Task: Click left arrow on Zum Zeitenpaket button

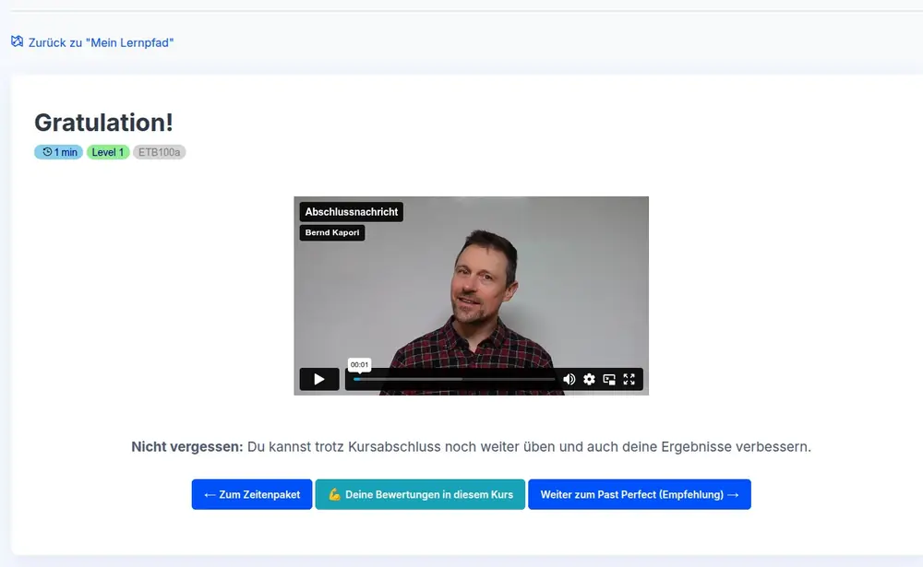Action: pyautogui.click(x=210, y=495)
